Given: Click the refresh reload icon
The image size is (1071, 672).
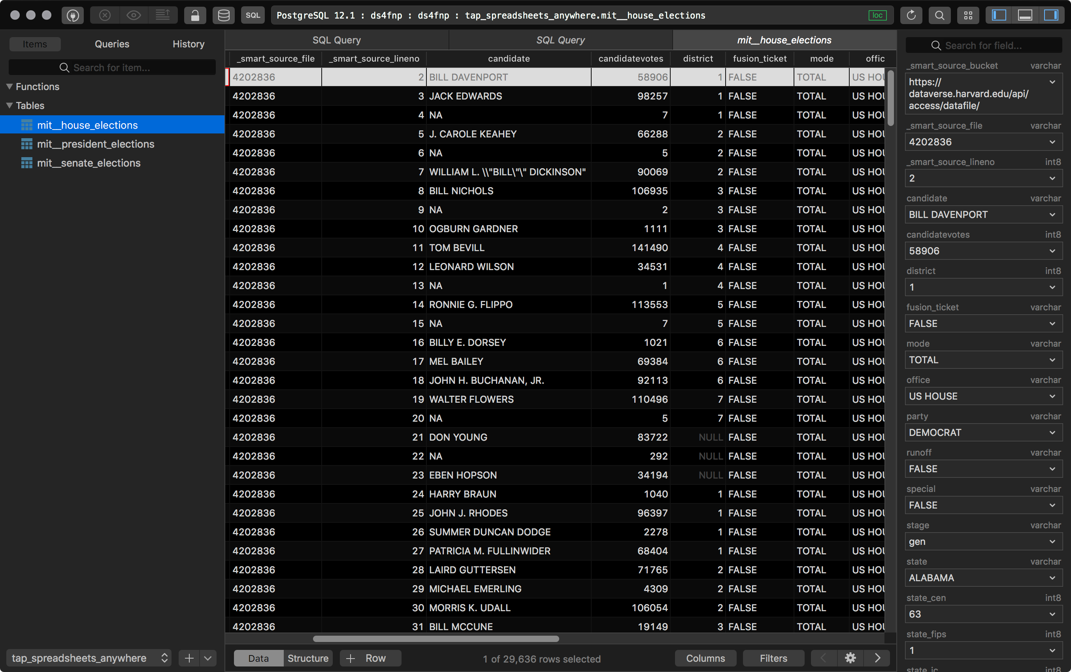Looking at the screenshot, I should point(911,15).
